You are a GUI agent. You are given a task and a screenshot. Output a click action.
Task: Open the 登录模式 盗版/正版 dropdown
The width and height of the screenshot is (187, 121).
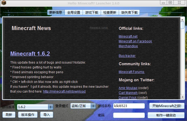[83, 106]
